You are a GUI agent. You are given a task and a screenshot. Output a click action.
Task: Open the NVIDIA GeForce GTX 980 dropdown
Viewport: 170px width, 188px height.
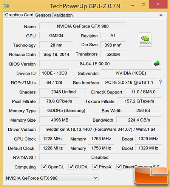pos(52,178)
